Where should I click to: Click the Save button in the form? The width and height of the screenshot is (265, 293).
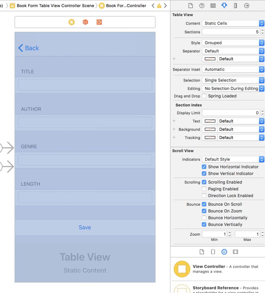pos(85,228)
